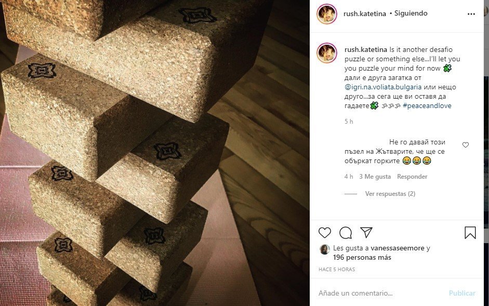Viewport: 489px width, 306px height.
Task: Open the three-dot options menu
Action: tap(471, 14)
